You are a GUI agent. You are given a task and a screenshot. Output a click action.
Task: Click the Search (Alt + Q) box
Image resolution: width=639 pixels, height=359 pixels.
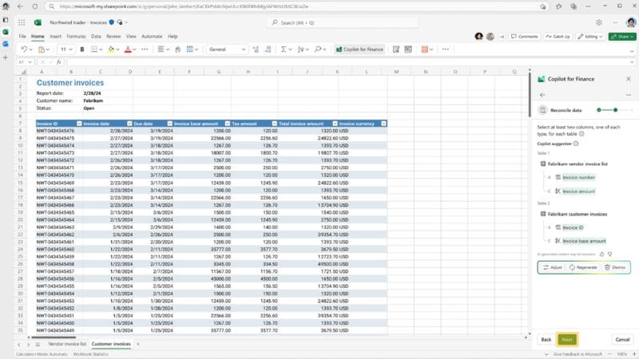point(343,22)
